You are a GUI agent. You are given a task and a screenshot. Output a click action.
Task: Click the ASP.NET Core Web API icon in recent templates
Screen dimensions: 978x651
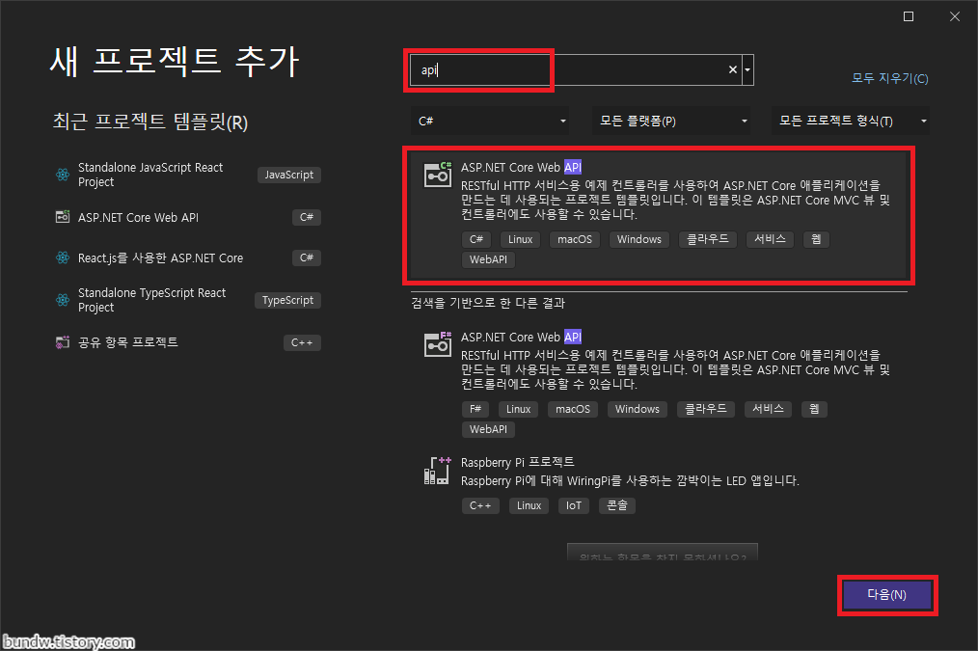tap(63, 217)
